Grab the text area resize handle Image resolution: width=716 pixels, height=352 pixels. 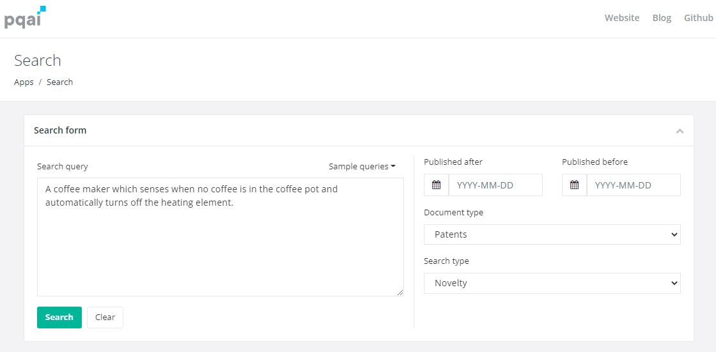(x=400, y=293)
